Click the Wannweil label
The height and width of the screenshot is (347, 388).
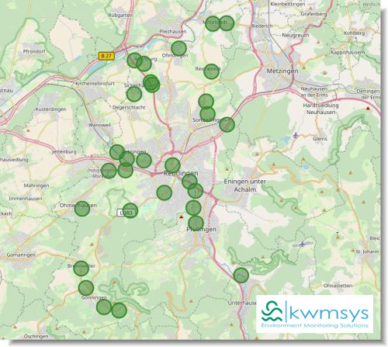(99, 125)
